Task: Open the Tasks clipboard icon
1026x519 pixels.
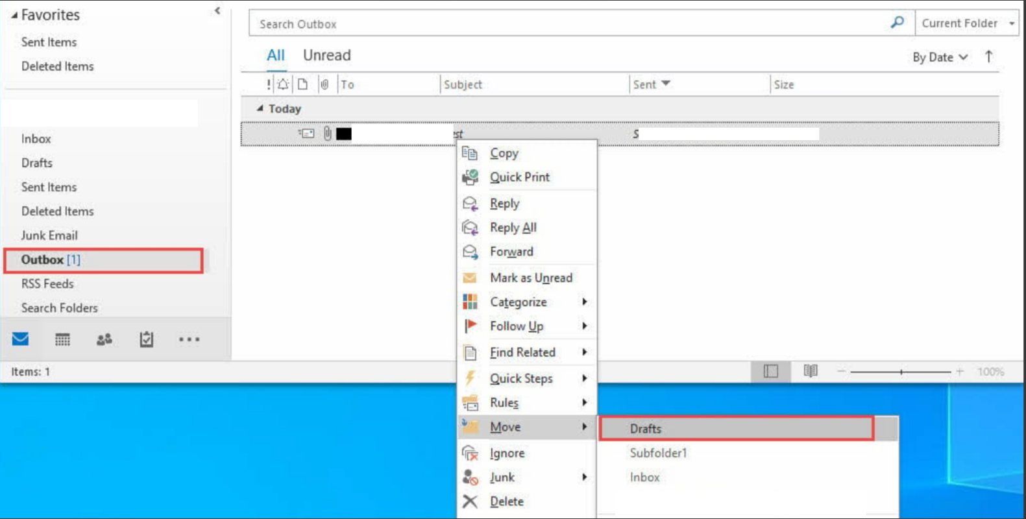Action: click(147, 339)
